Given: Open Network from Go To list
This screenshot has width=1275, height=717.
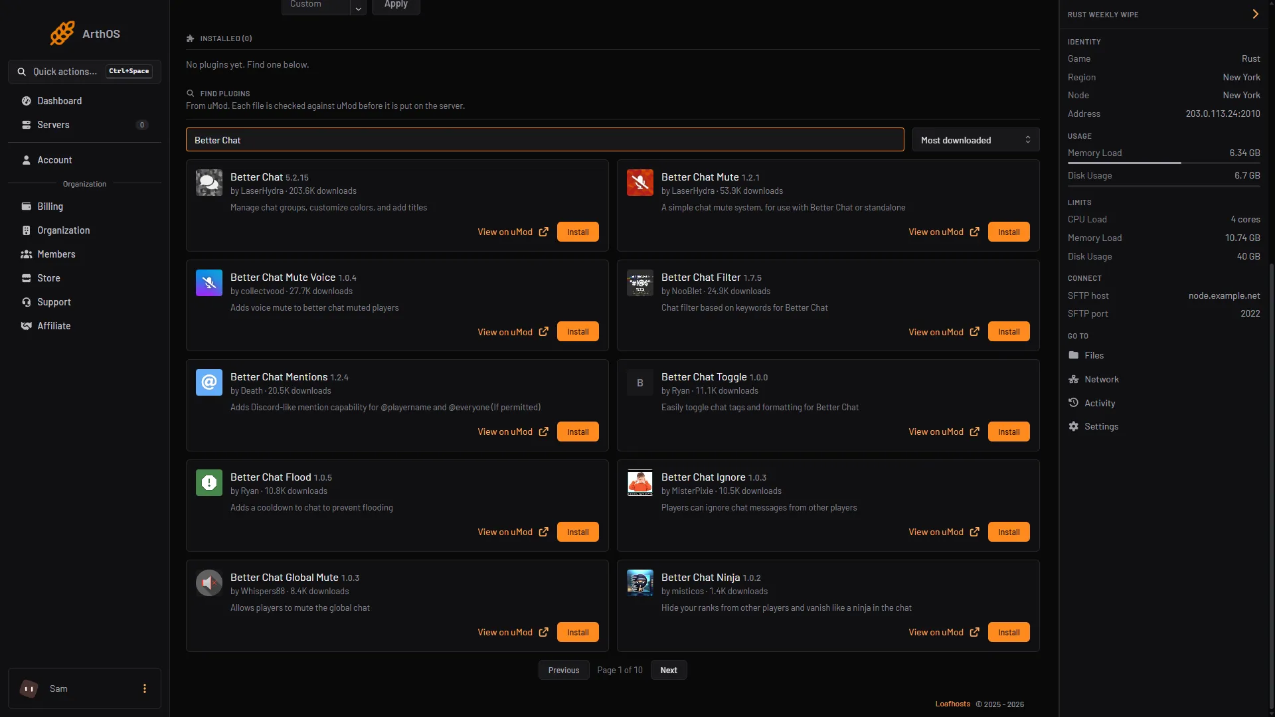Looking at the screenshot, I should 1094,379.
